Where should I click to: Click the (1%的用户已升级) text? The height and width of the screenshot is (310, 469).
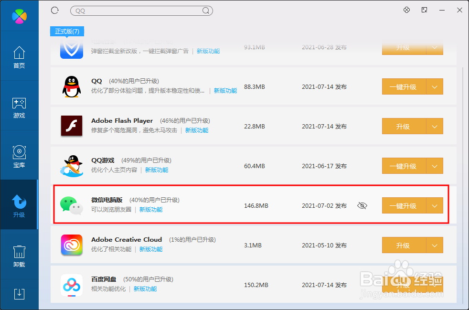192,239
